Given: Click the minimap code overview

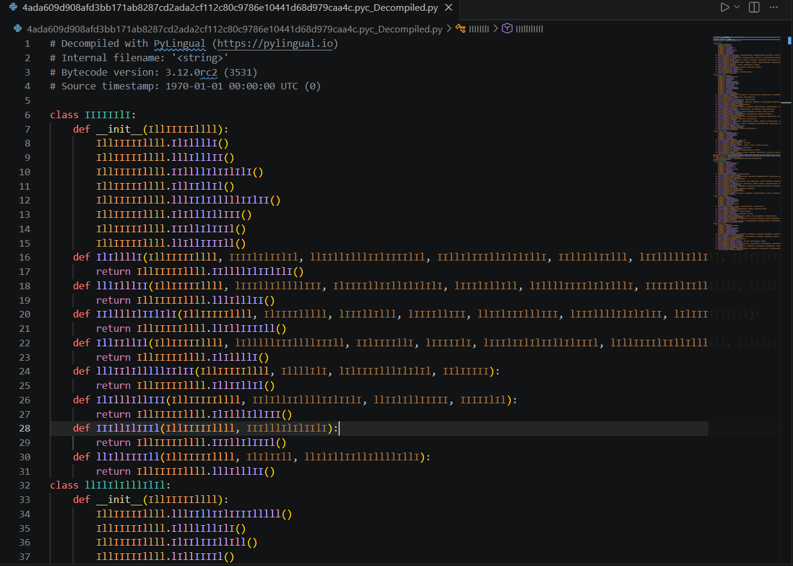Looking at the screenshot, I should [x=747, y=144].
